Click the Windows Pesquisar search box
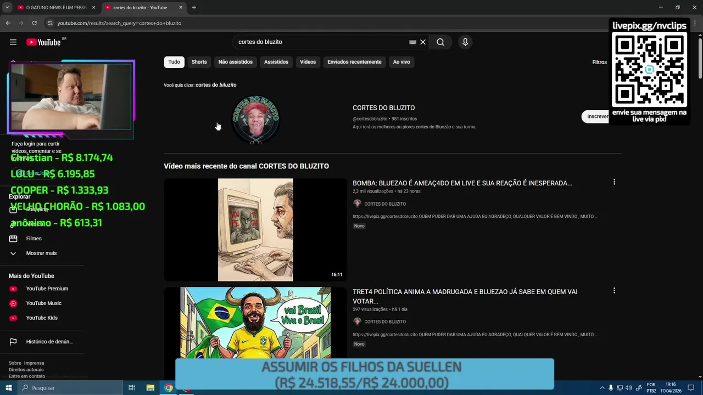This screenshot has width=703, height=395. click(70, 388)
